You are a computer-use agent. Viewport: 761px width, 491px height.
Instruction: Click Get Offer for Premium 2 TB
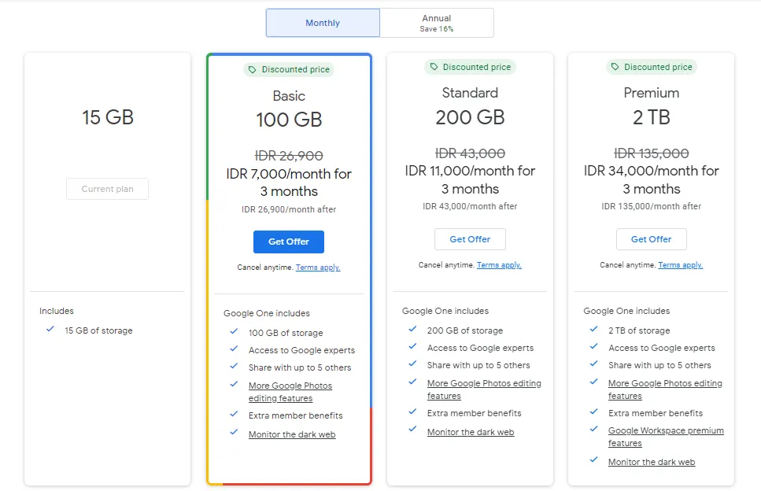651,239
